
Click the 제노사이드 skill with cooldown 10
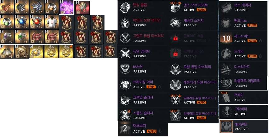coord(226,38)
